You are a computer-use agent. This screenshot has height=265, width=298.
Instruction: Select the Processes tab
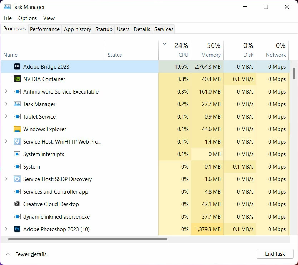(14, 29)
